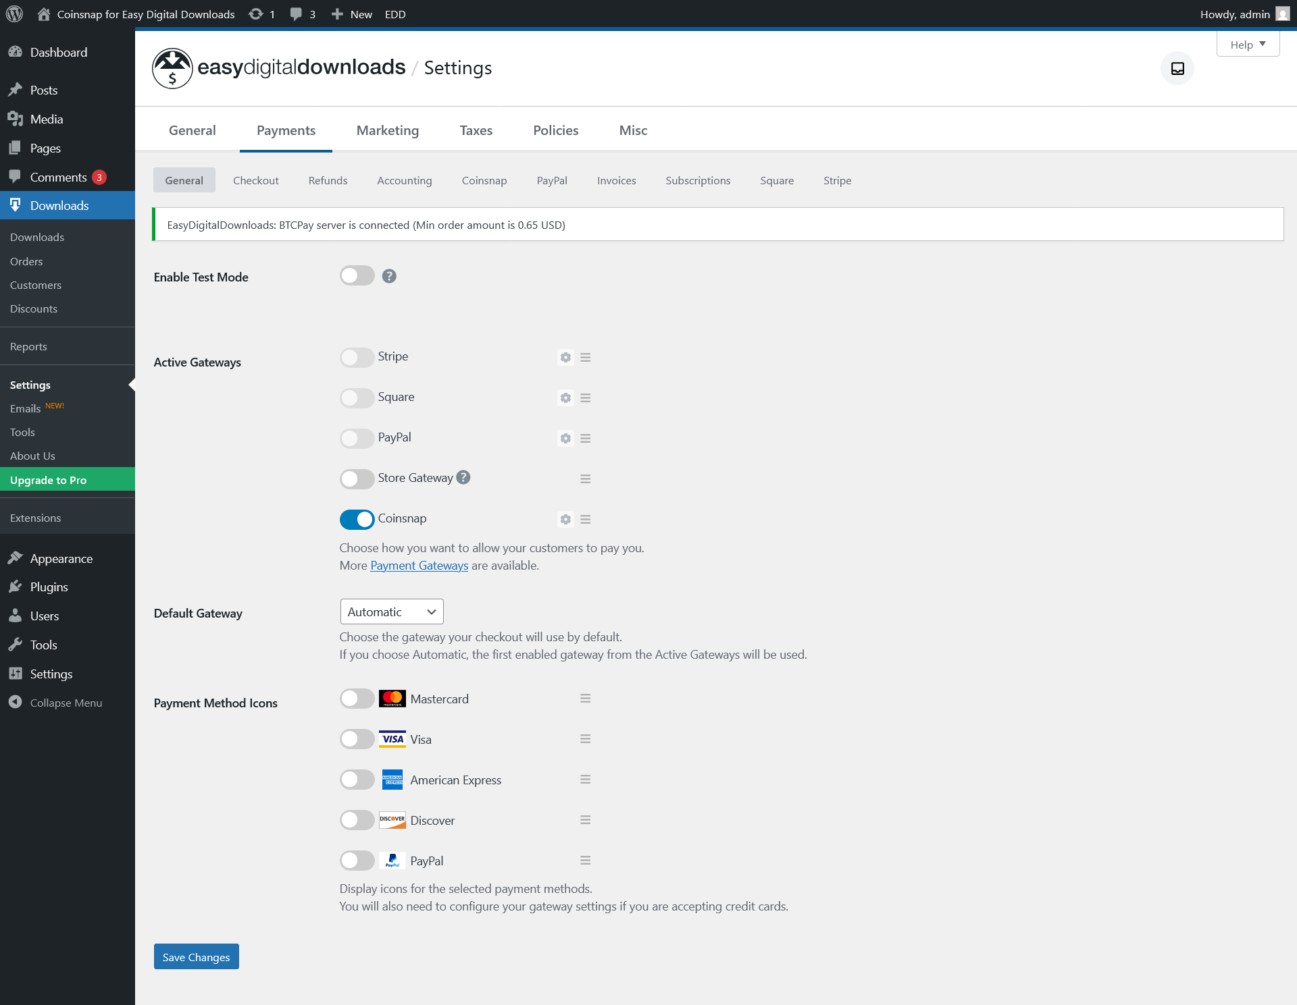Viewport: 1297px width, 1005px height.
Task: Click the admin avatar icon
Action: (x=1283, y=14)
